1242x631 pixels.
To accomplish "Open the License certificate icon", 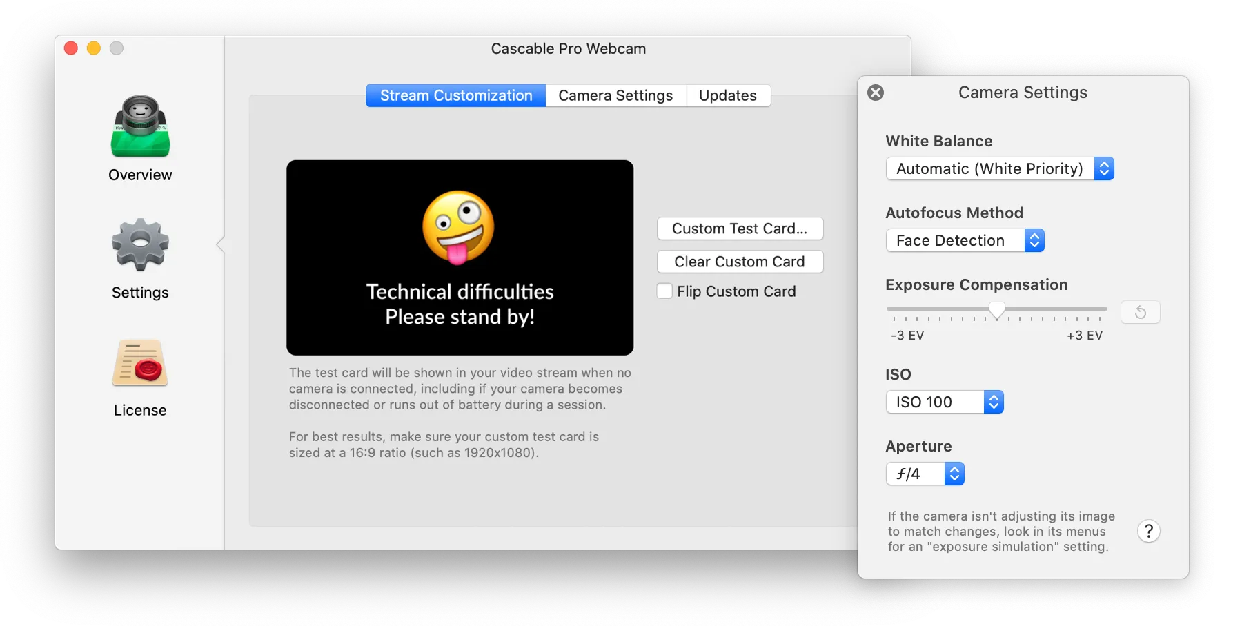I will tap(140, 363).
